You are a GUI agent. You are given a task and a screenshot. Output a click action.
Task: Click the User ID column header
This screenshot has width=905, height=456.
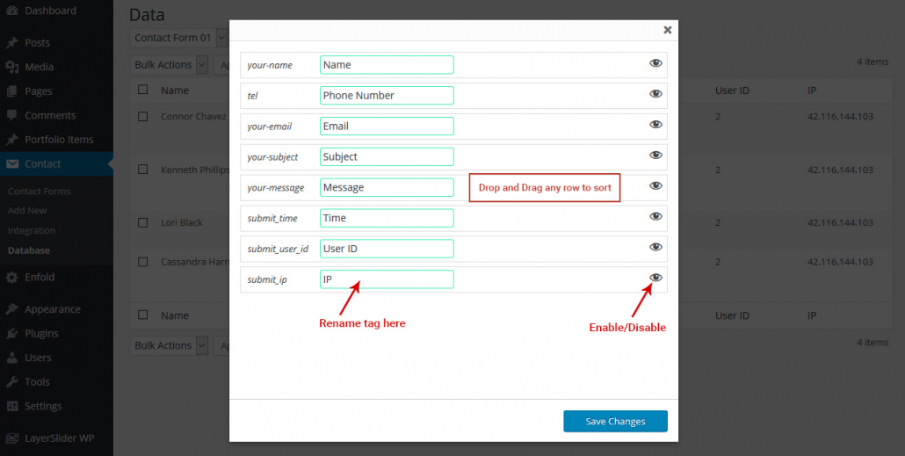coord(732,90)
